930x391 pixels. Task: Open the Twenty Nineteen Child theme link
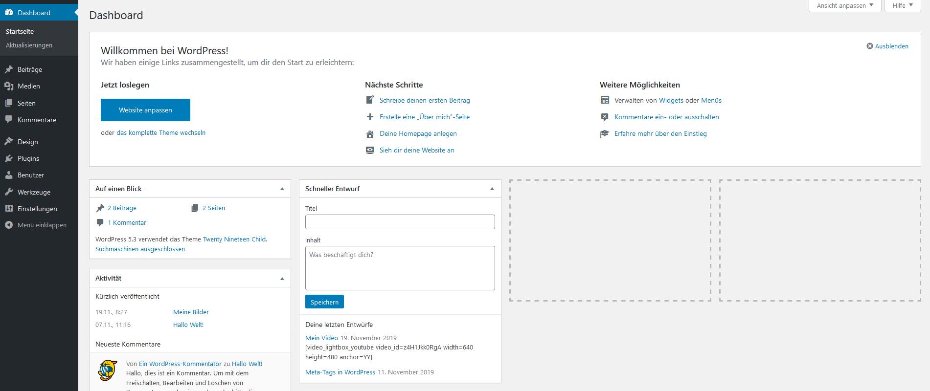coord(234,239)
